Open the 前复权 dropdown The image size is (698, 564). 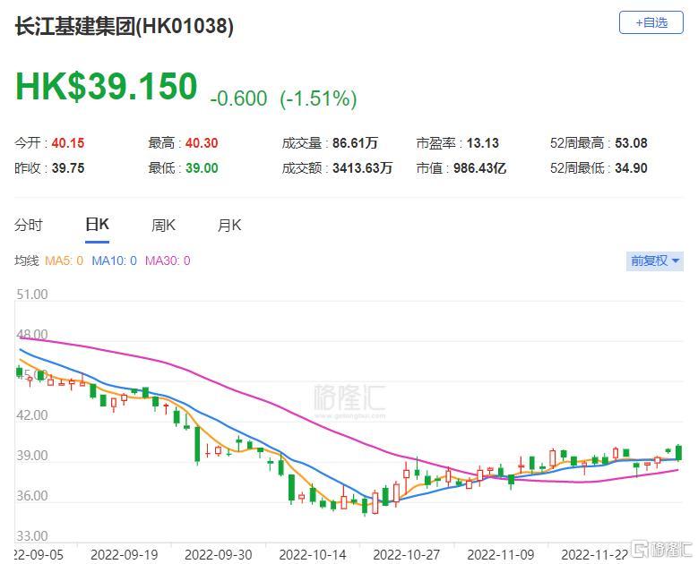(x=654, y=261)
